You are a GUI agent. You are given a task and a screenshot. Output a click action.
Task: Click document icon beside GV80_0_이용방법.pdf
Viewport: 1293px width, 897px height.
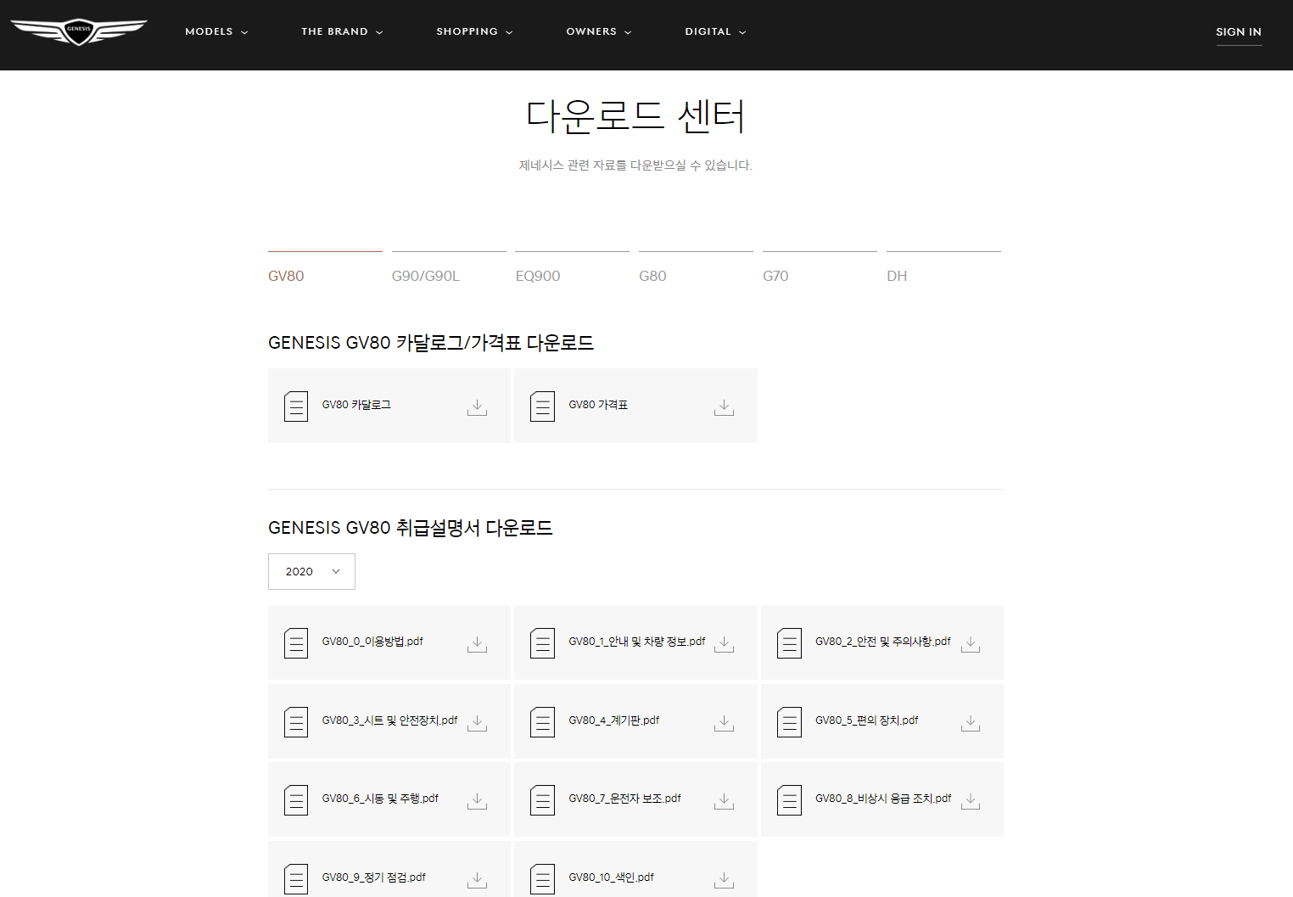[296, 643]
